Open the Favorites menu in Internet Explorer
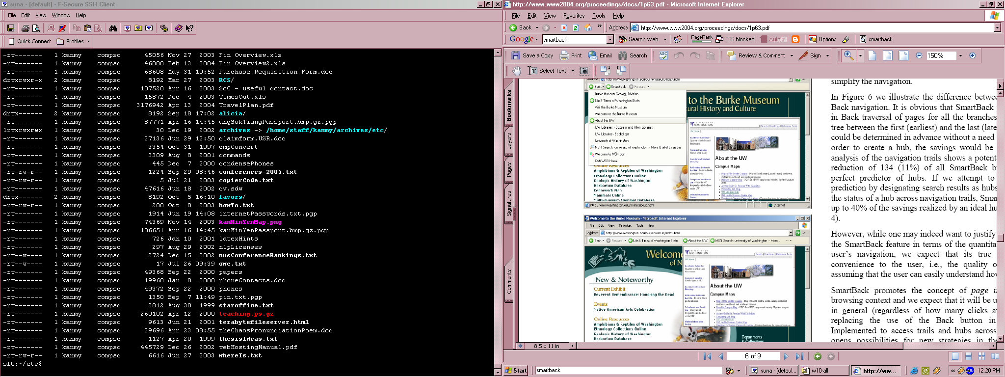Image resolution: width=1005 pixels, height=377 pixels. click(574, 16)
